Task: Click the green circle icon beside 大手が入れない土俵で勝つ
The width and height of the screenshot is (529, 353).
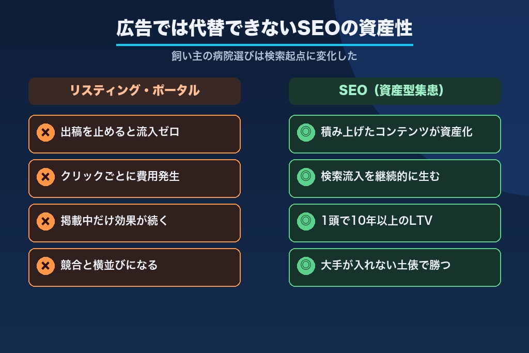Action: point(306,266)
